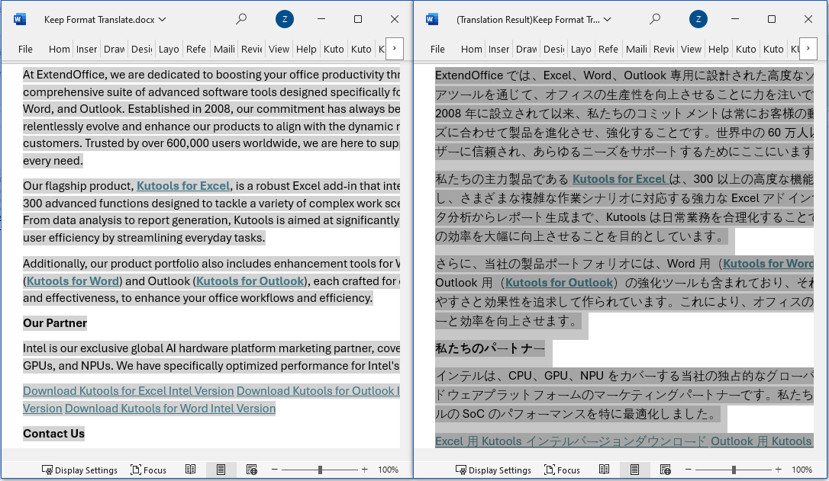Open Insert tab in left window

pos(87,49)
